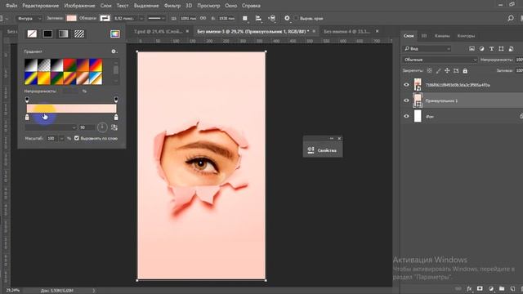Hide the top smart object layer

406,85
